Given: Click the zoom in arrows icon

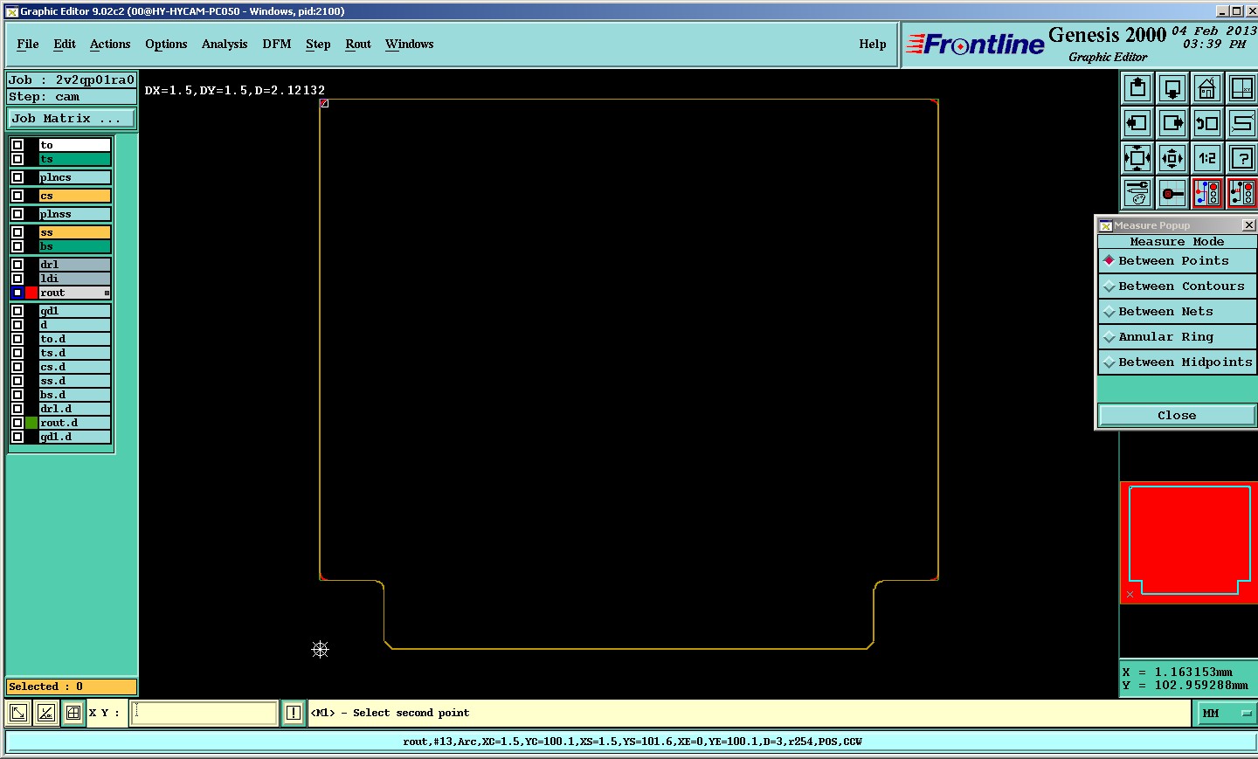Looking at the screenshot, I should pyautogui.click(x=1137, y=158).
